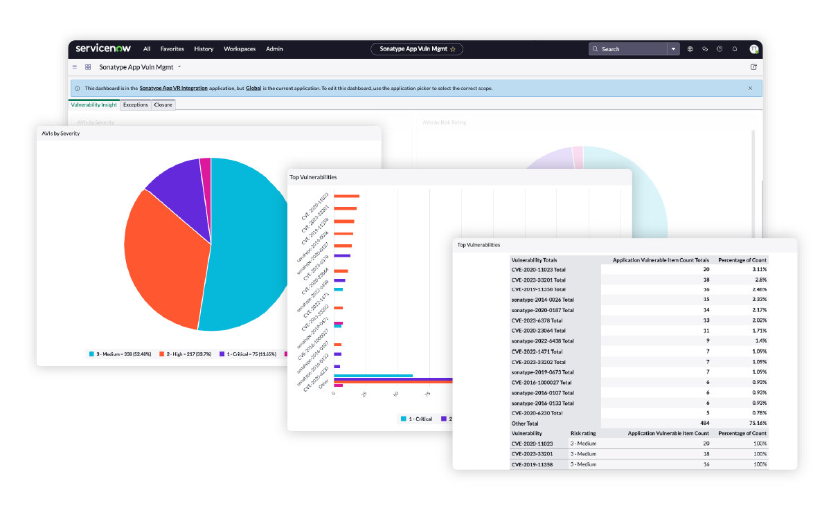This screenshot has width=831, height=510.
Task: Open the chat conversations icon
Action: pos(705,49)
